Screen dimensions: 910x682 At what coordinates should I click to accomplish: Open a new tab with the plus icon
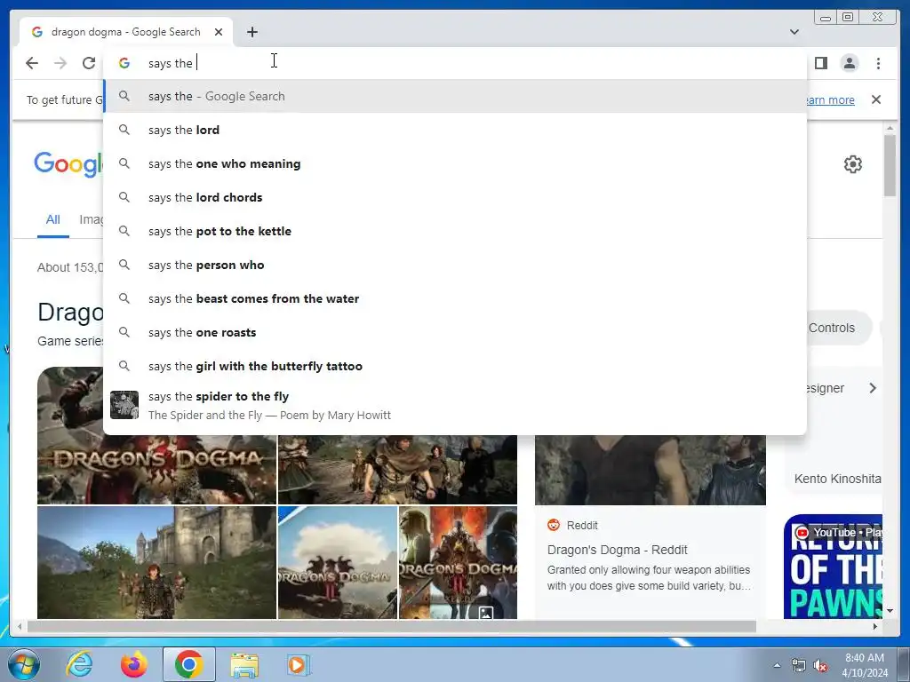(251, 32)
